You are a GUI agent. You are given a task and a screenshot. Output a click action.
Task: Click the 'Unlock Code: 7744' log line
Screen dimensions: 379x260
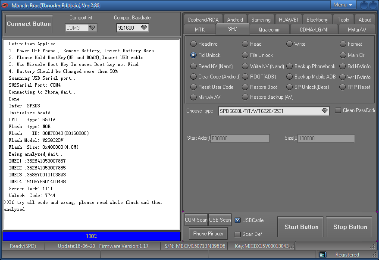pyautogui.click(x=32, y=195)
